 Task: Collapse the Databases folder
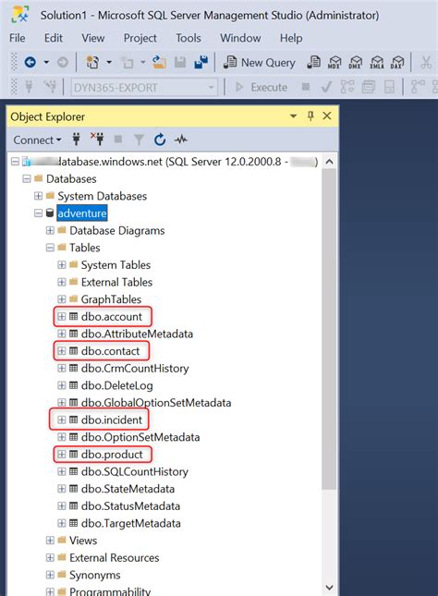(x=27, y=178)
